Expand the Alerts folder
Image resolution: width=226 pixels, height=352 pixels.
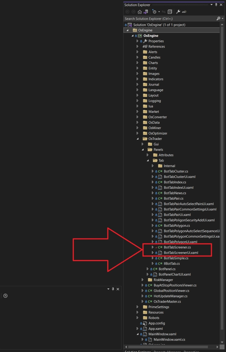[x=137, y=52]
